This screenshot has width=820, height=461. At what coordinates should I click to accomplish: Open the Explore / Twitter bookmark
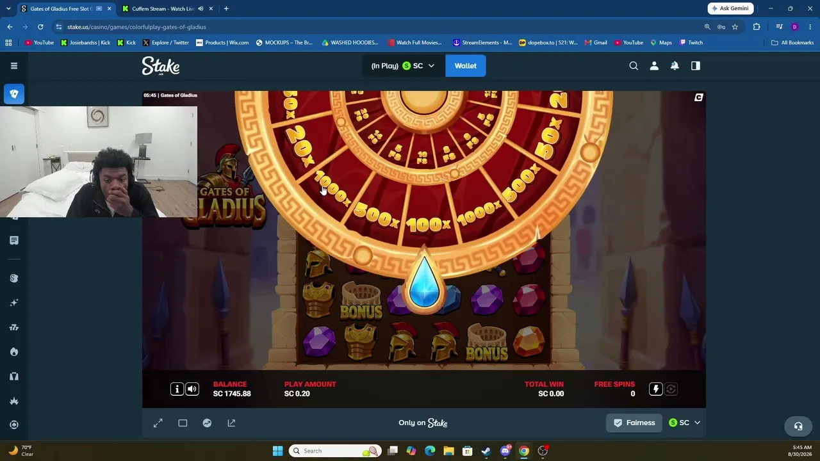coord(165,43)
